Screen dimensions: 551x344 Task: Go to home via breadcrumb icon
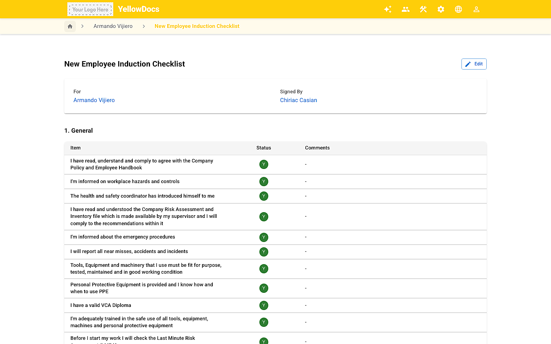pyautogui.click(x=70, y=26)
